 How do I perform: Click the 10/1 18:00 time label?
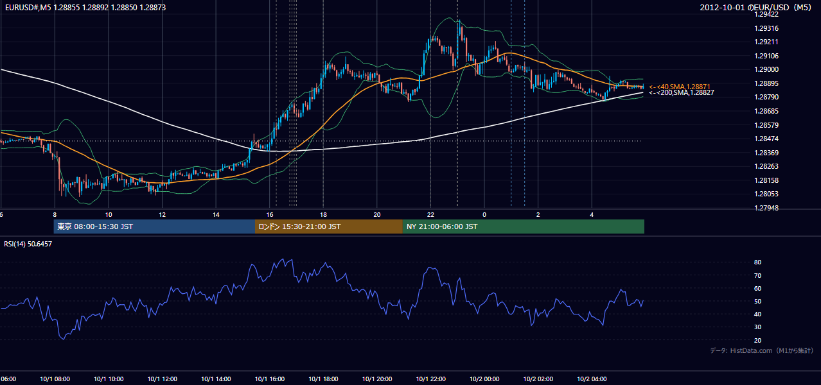click(323, 379)
